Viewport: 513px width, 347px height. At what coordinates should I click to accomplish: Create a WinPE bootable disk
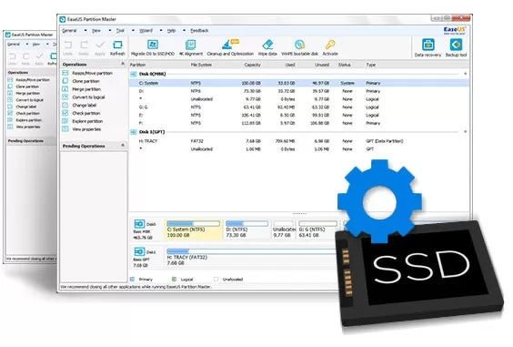(299, 47)
